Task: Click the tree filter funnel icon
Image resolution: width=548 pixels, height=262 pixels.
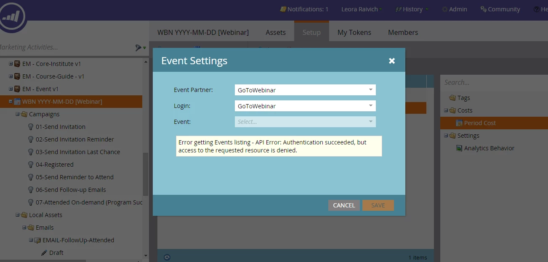Action: 138,47
